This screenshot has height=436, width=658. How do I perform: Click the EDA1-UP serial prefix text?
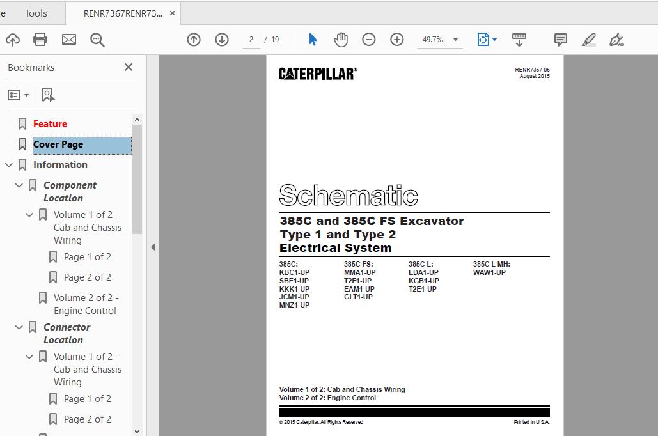[423, 272]
